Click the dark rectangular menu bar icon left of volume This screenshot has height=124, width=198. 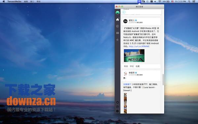(x=151, y=1)
